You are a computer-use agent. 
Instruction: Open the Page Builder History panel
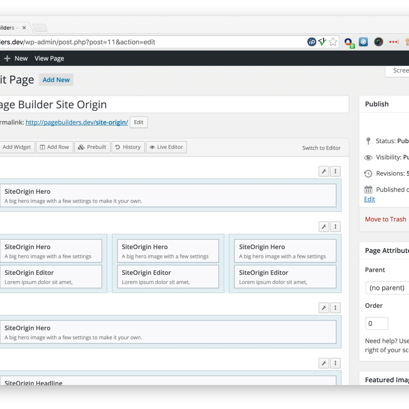(128, 147)
